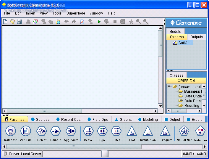Switch to the Graphs palette tab
The image size is (209, 159).
tap(123, 120)
